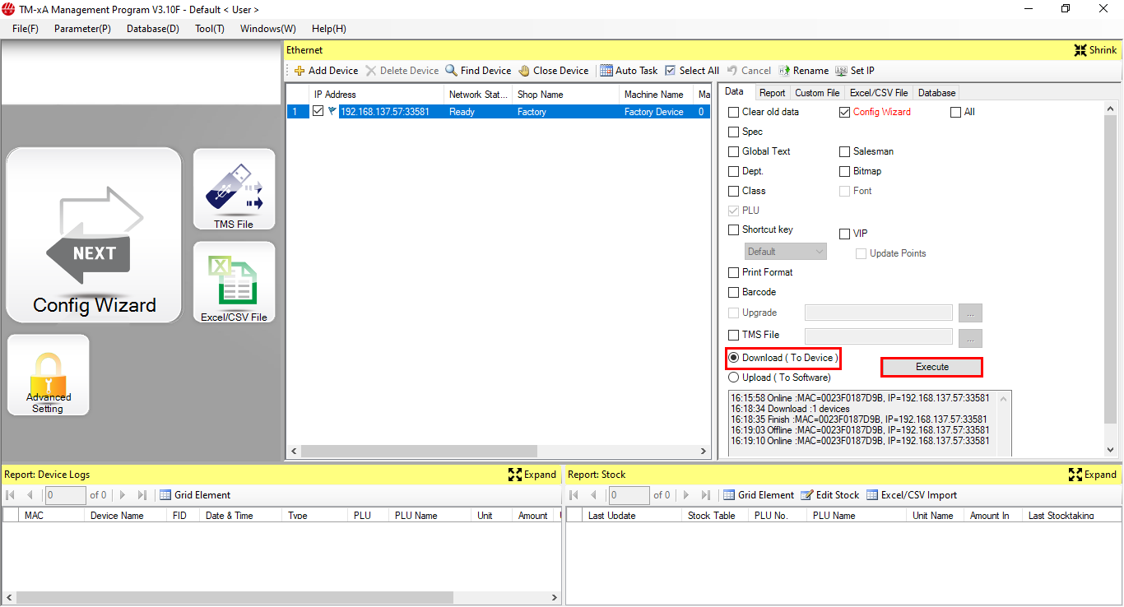Open Advanced Setting padlock icon
This screenshot has height=607, width=1124.
click(48, 375)
